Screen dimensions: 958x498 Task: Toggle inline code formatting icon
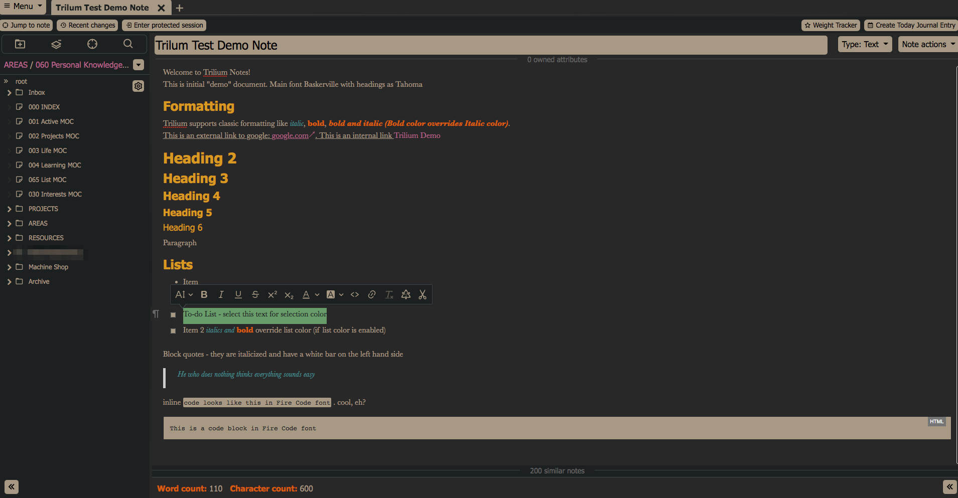tap(355, 295)
